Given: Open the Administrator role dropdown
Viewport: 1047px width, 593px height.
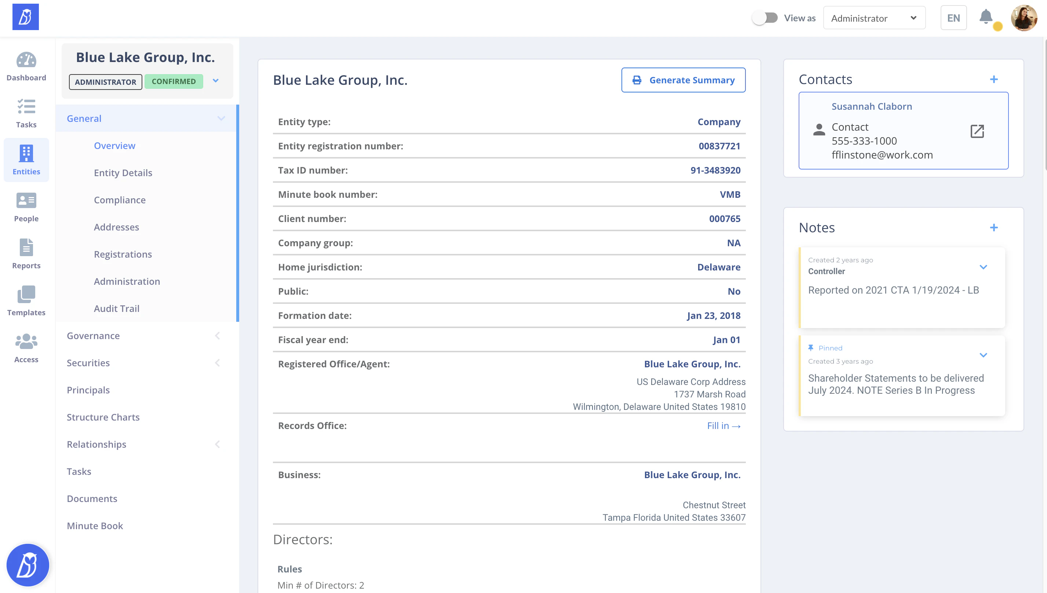Looking at the screenshot, I should [874, 18].
